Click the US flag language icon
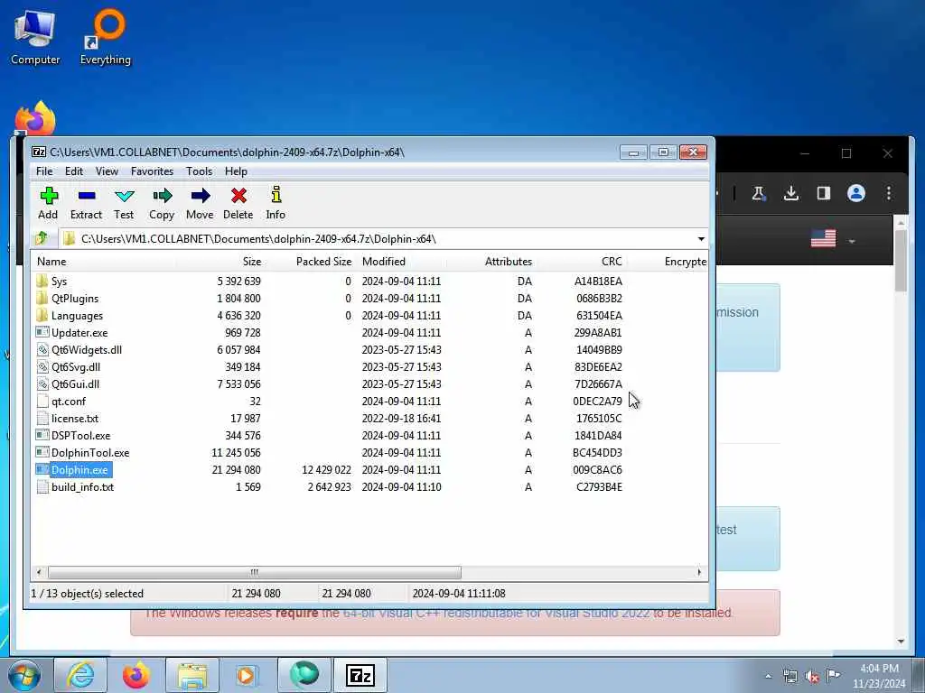The width and height of the screenshot is (925, 693). [823, 238]
